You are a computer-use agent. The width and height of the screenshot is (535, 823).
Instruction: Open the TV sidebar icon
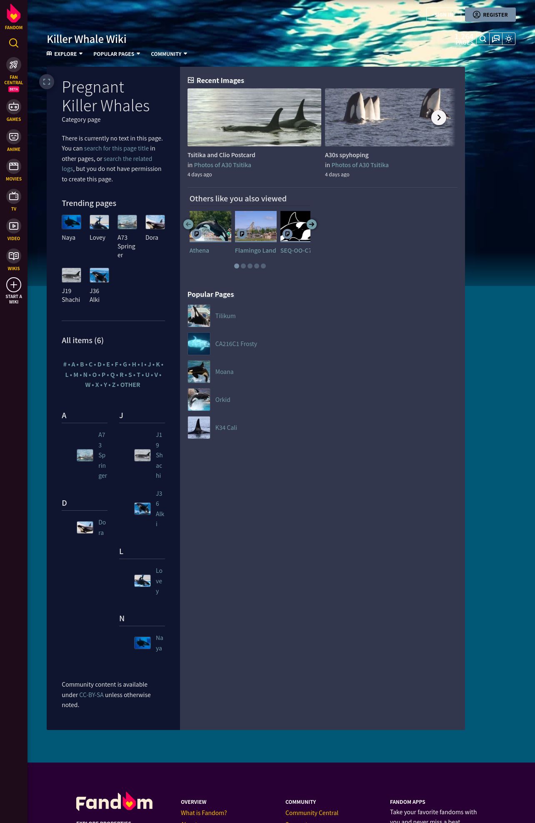point(14,196)
